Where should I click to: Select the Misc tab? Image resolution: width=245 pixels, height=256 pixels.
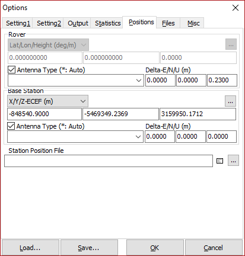click(x=193, y=23)
